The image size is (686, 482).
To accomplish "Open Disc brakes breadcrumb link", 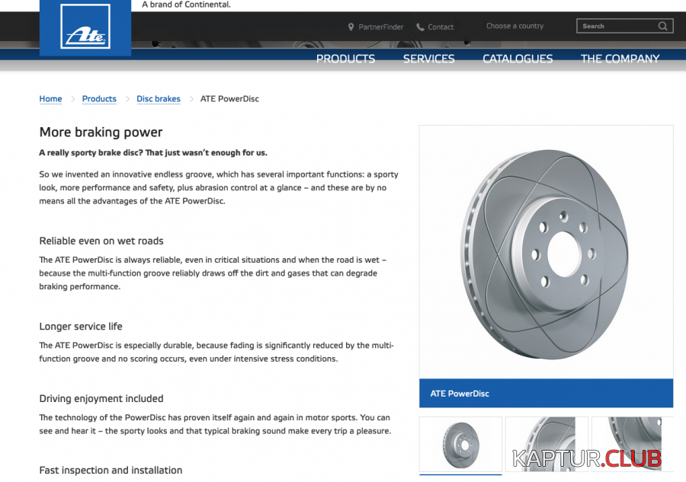I will (159, 99).
